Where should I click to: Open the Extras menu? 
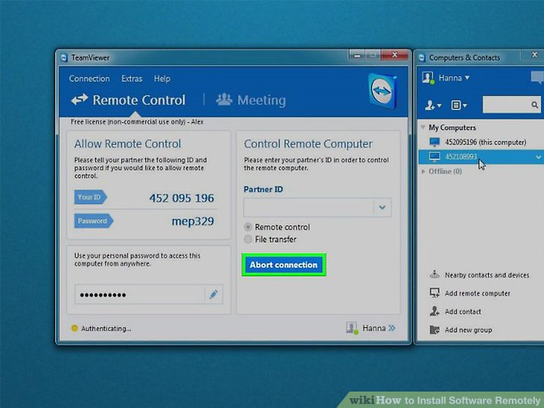[132, 78]
